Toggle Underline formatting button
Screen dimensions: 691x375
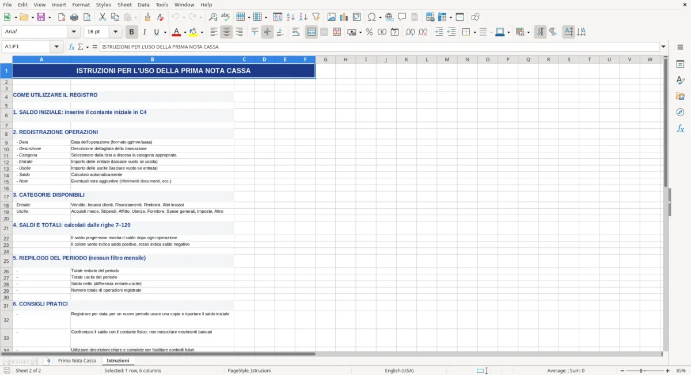(156, 32)
